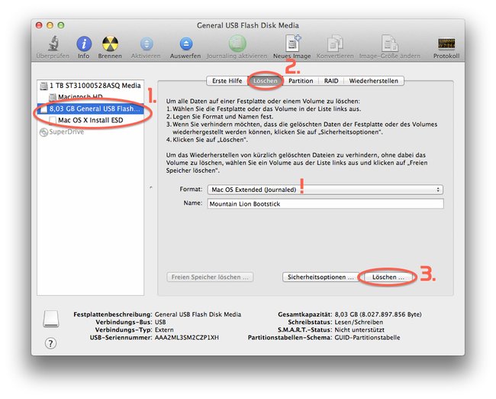Open the Protokoll log icon
The image size is (496, 399).
(x=446, y=44)
